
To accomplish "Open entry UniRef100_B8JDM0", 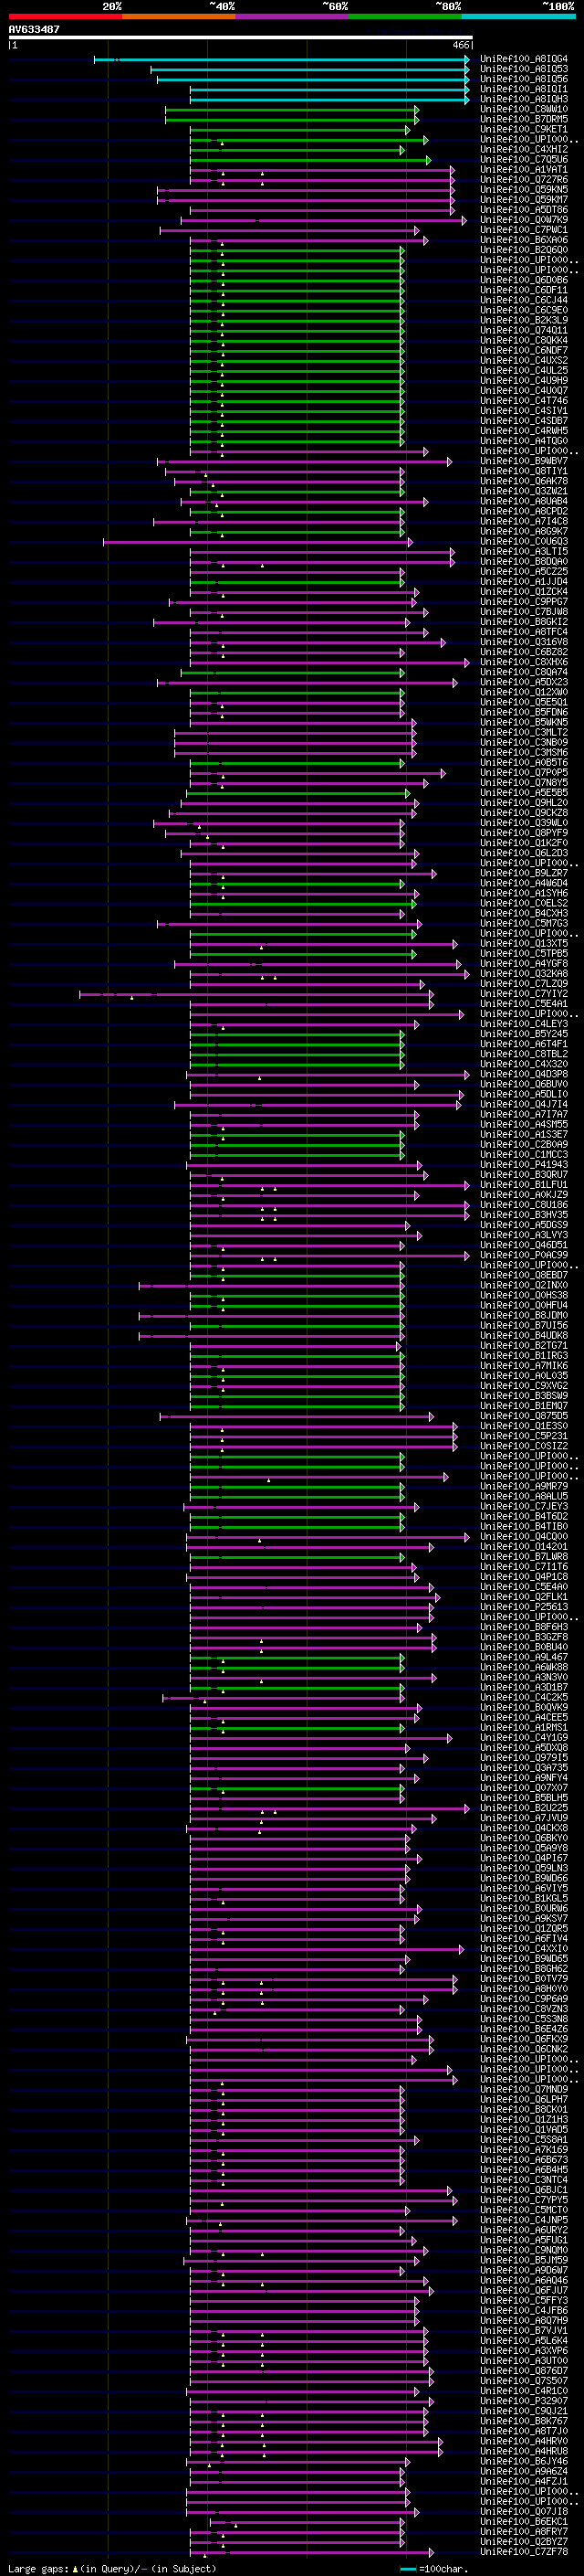I will point(524,1316).
